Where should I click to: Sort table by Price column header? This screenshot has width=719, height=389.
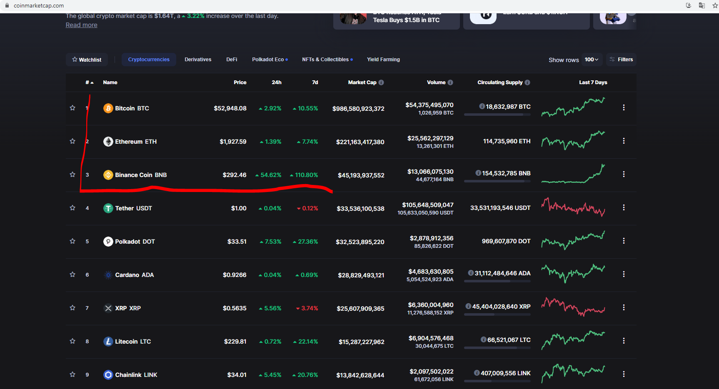pyautogui.click(x=240, y=82)
